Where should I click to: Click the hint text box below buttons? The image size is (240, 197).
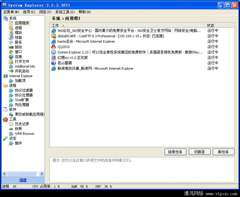click(x=142, y=169)
